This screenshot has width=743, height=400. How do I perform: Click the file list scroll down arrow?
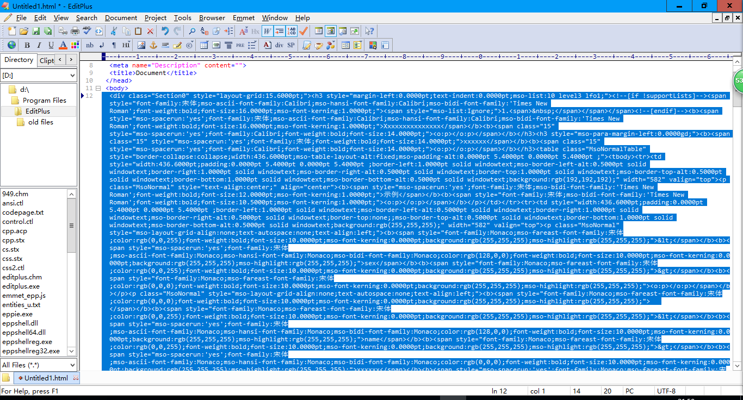coord(71,351)
